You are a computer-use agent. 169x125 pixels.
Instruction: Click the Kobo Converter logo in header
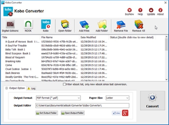[x=8, y=12]
